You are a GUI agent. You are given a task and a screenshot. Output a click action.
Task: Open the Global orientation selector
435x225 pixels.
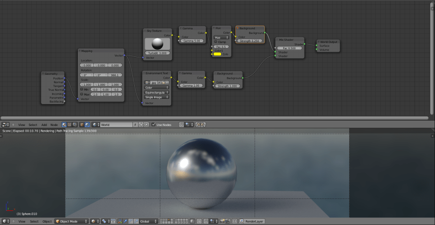pyautogui.click(x=148, y=221)
